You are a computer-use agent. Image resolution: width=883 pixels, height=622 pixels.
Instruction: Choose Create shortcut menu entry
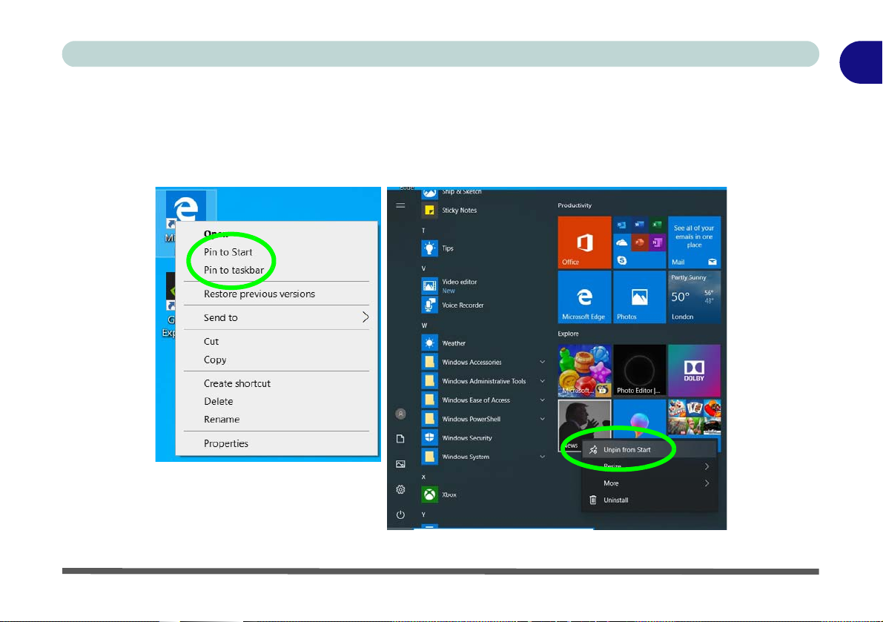237,383
